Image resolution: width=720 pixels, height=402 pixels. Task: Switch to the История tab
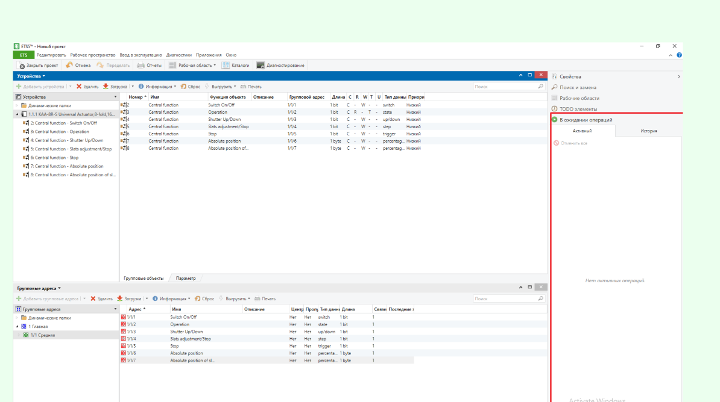[x=648, y=131]
